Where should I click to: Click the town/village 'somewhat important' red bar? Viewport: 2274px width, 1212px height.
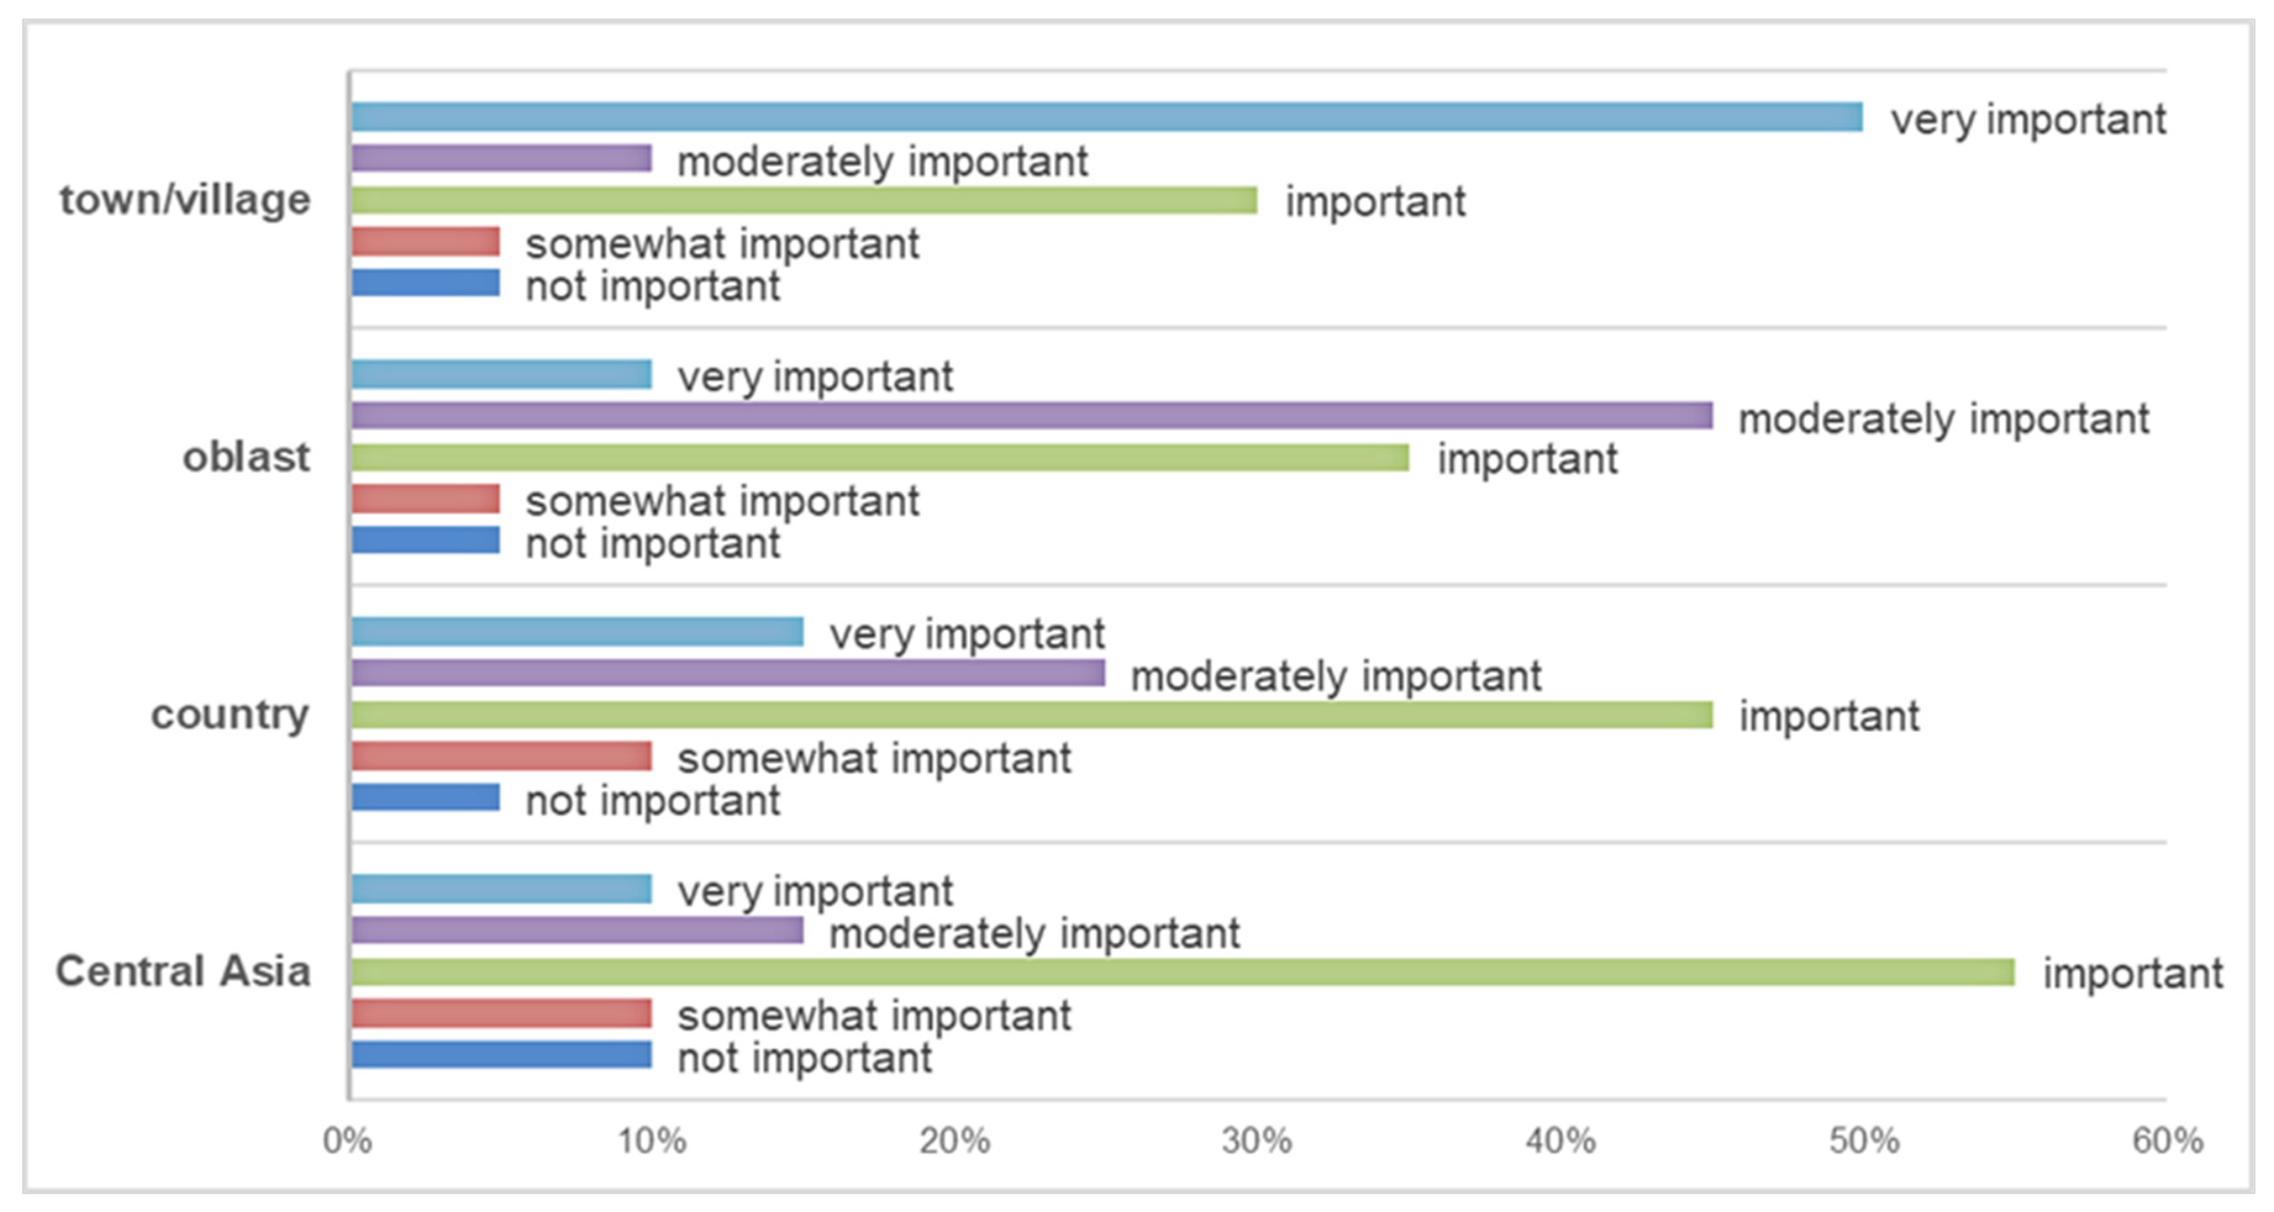(425, 241)
